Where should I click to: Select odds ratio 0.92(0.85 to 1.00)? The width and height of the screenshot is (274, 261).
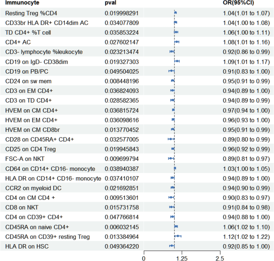coord(246,247)
